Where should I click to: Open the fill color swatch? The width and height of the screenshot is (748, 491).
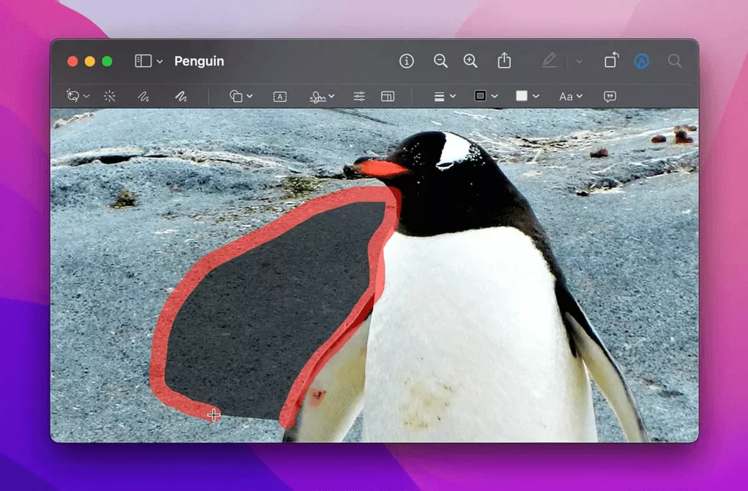point(522,96)
